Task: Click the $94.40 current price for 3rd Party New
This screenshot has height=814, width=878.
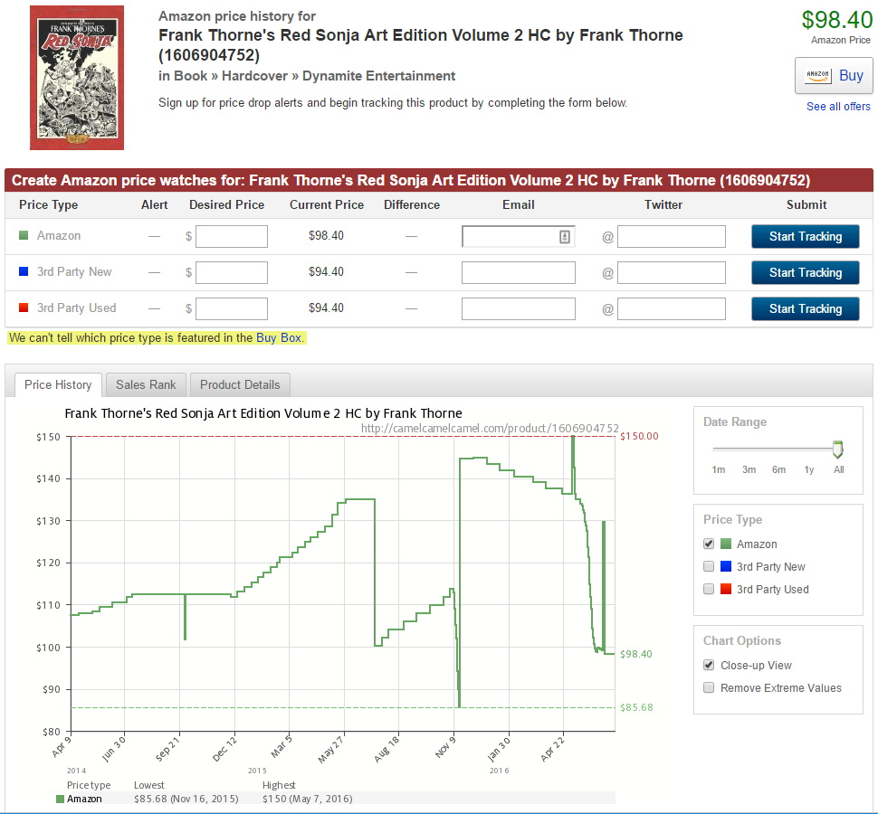Action: click(x=326, y=272)
